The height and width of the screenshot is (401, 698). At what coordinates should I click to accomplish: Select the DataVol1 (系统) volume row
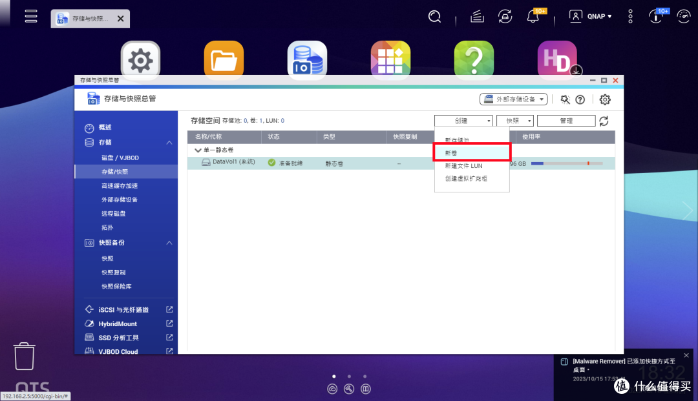[x=401, y=163]
